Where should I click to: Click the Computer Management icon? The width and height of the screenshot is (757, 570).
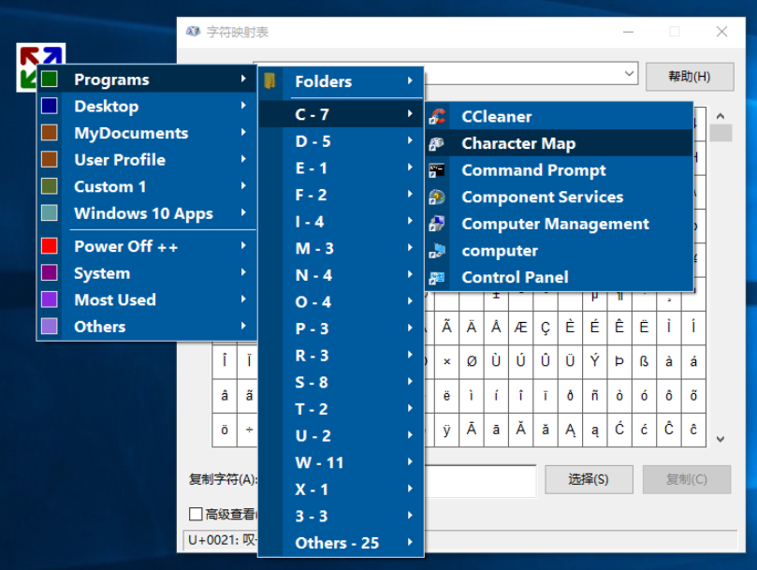pos(437,224)
